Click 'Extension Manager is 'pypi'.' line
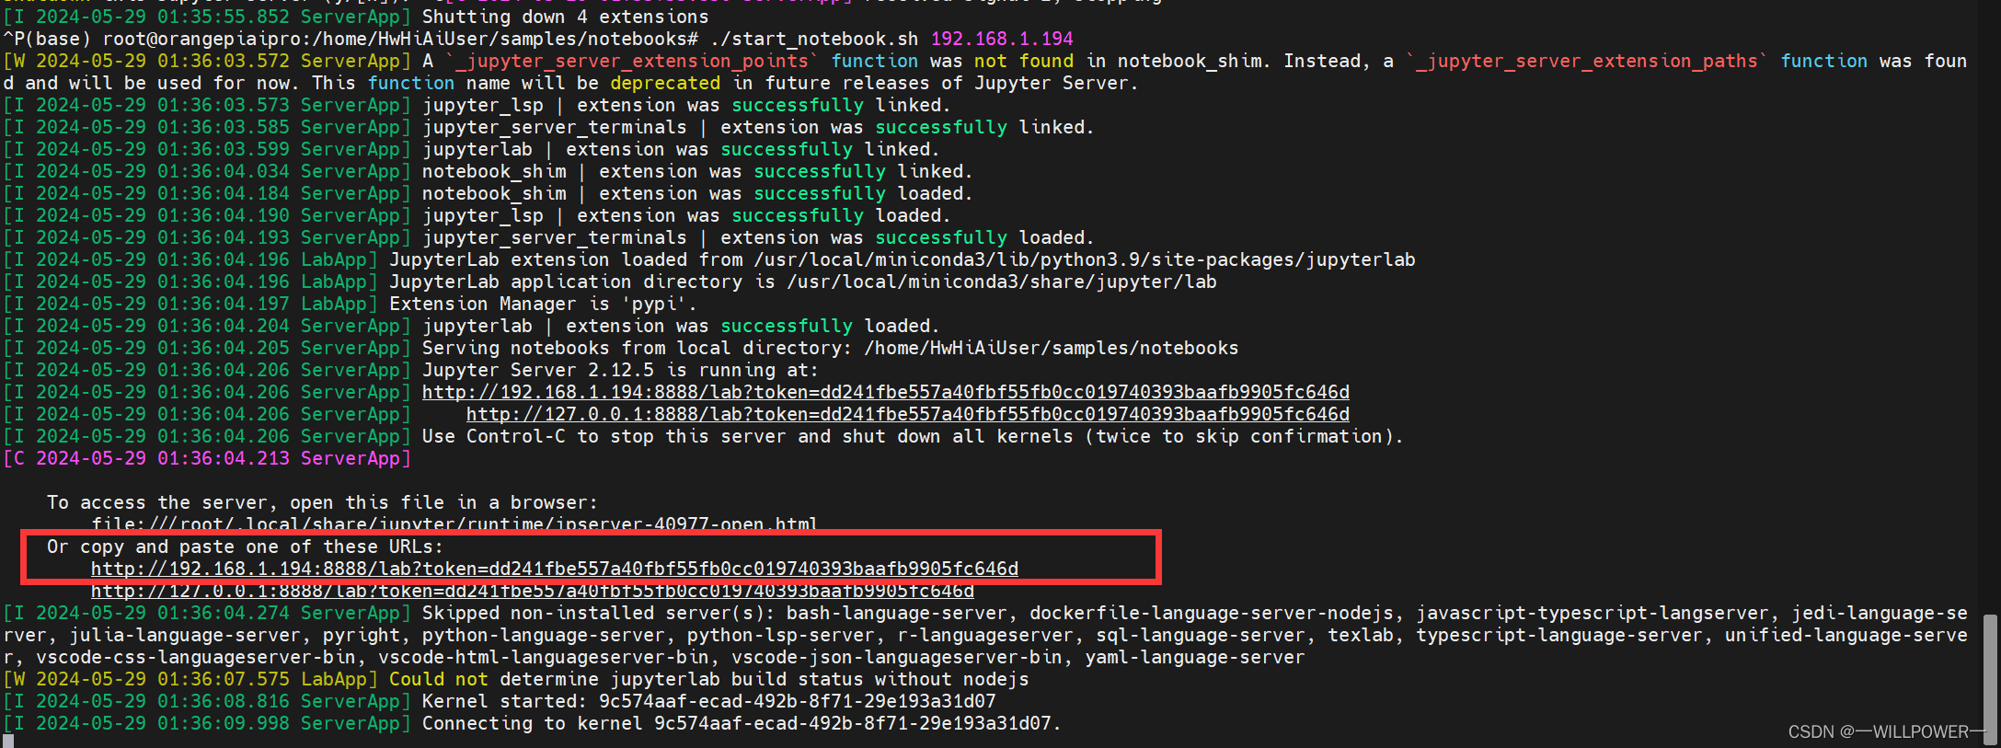 click(x=543, y=304)
